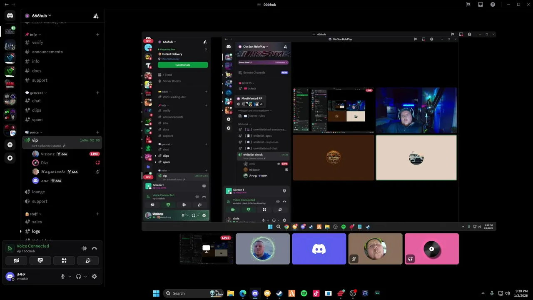The image size is (533, 300).
Task: Deafen with the headphones icon
Action: coord(78,276)
